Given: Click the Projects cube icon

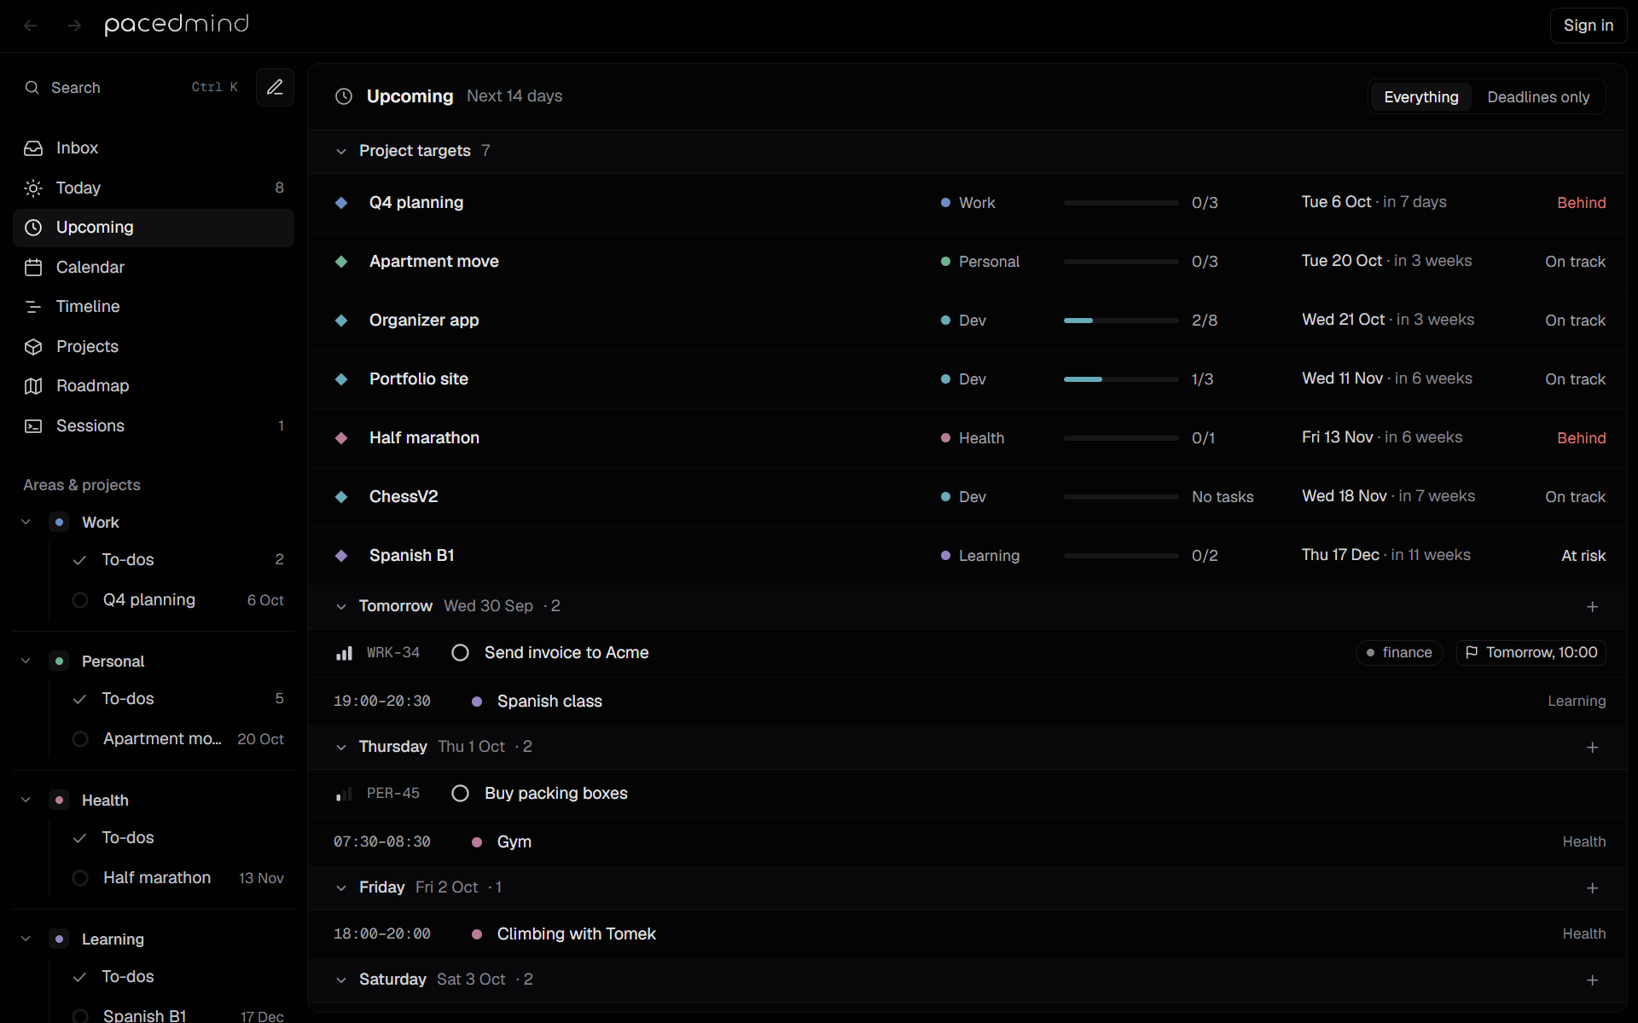Looking at the screenshot, I should (x=33, y=347).
